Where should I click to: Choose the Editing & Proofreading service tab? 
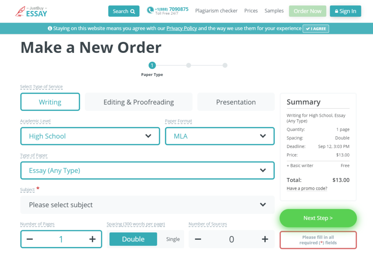point(139,102)
